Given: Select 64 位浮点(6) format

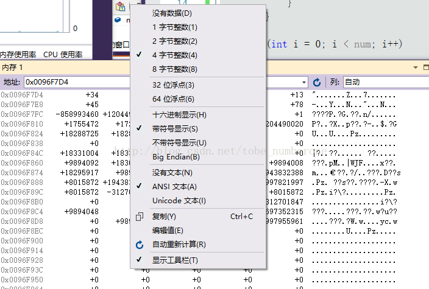Looking at the screenshot, I should (197, 99).
